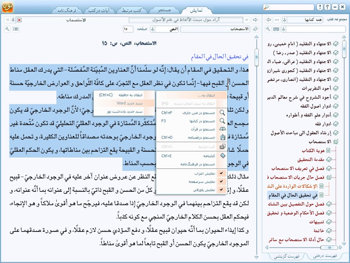Screen dimensions: 350x263
Task: Switch to the آراء حول مبحث الألفاظ document tab
Action: tap(186, 20)
